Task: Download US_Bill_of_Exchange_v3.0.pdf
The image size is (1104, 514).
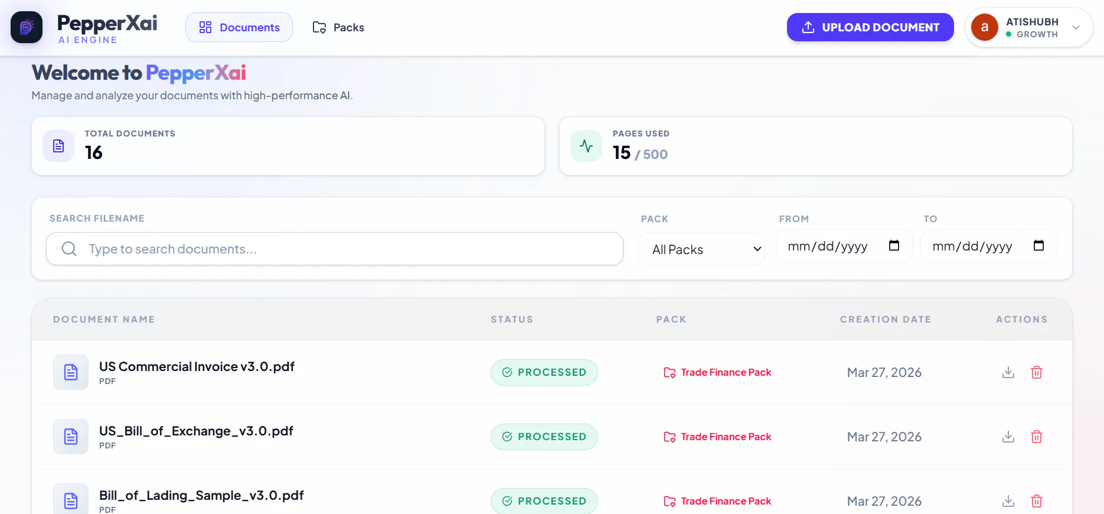Action: tap(1008, 437)
